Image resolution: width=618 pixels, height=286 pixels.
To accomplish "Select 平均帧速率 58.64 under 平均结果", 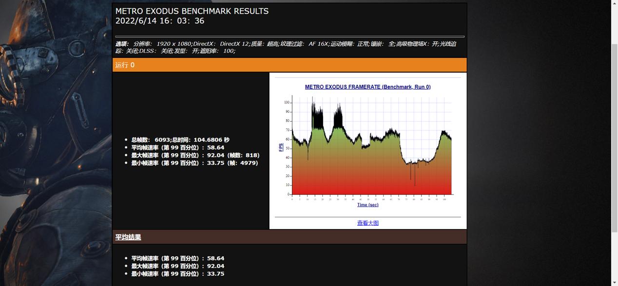I will point(177,258).
